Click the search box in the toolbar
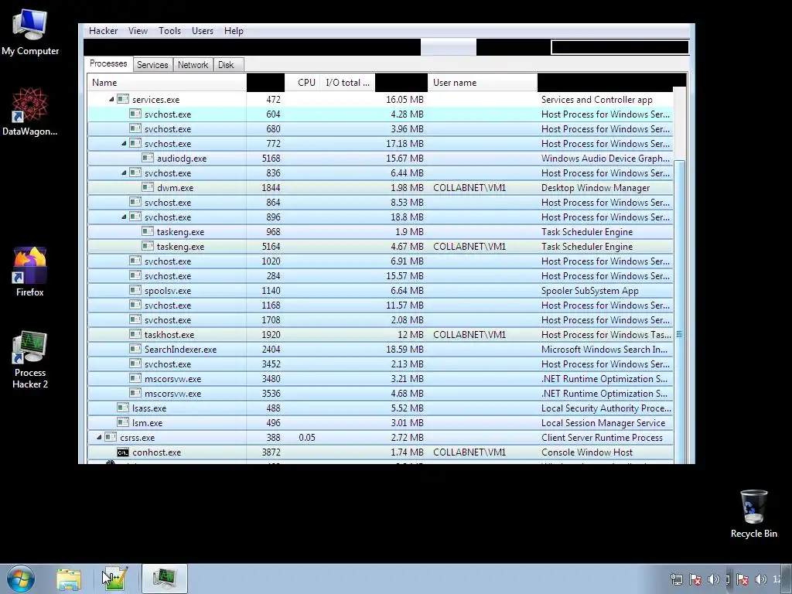Image resolution: width=792 pixels, height=594 pixels. 620,47
